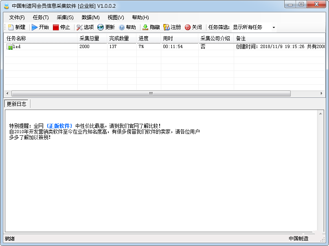Sort by 任务名称 column header

[x=40, y=38]
